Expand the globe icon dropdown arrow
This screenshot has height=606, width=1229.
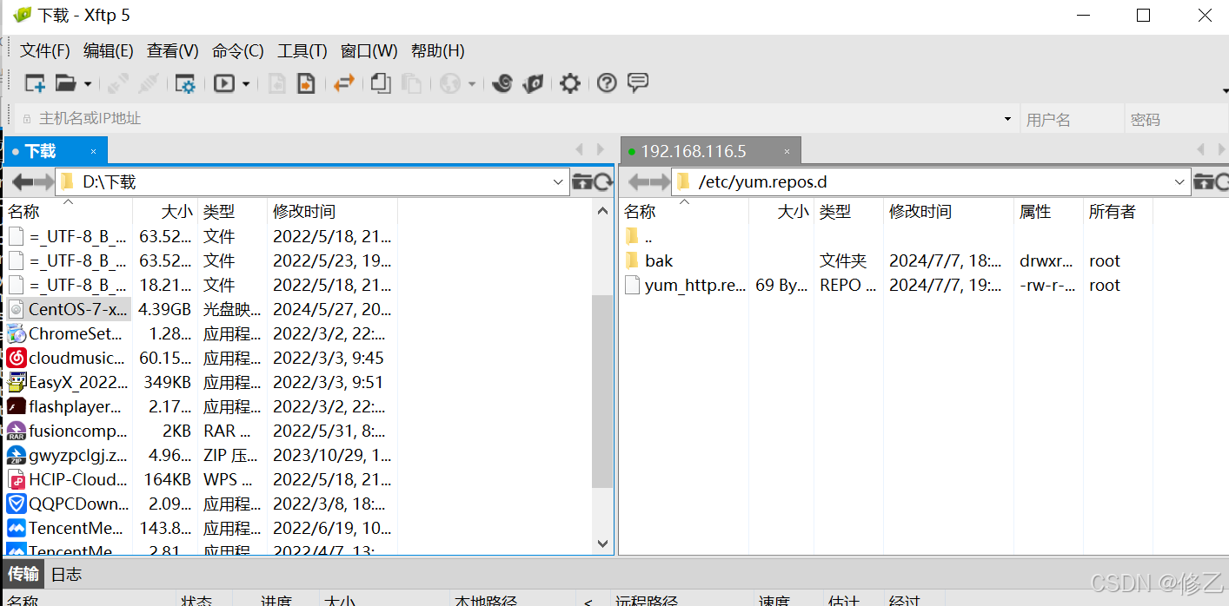pyautogui.click(x=472, y=84)
